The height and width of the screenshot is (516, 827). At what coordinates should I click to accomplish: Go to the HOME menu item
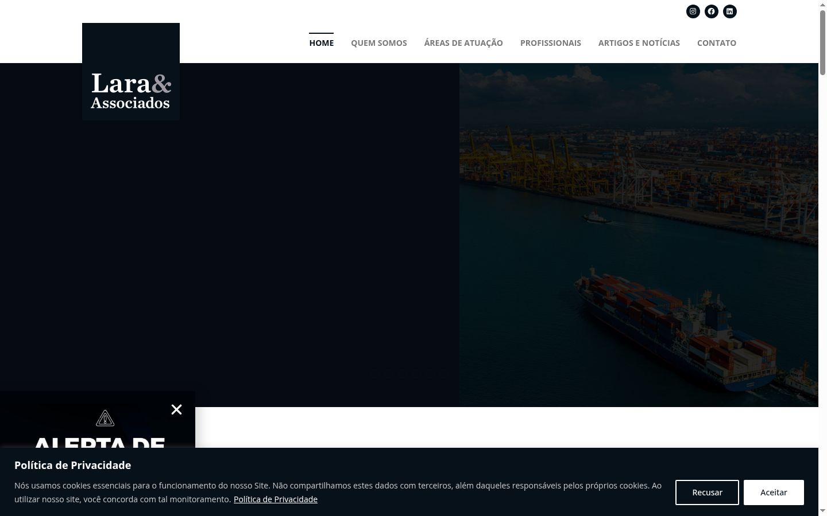[322, 43]
